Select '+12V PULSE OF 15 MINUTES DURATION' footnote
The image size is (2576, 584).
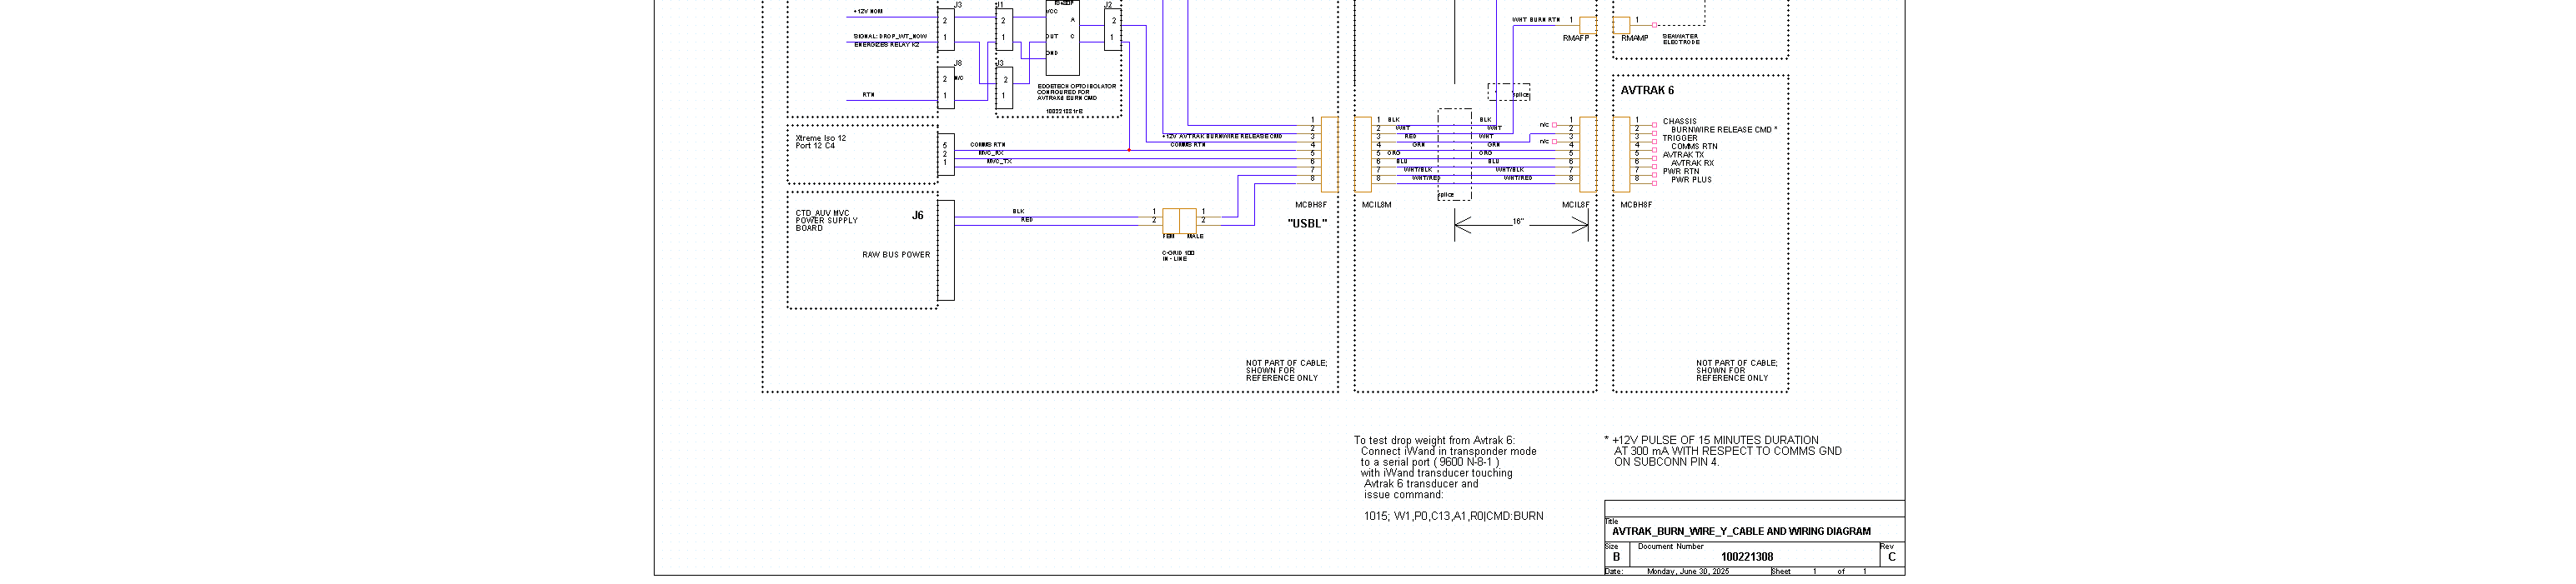coord(1715,440)
